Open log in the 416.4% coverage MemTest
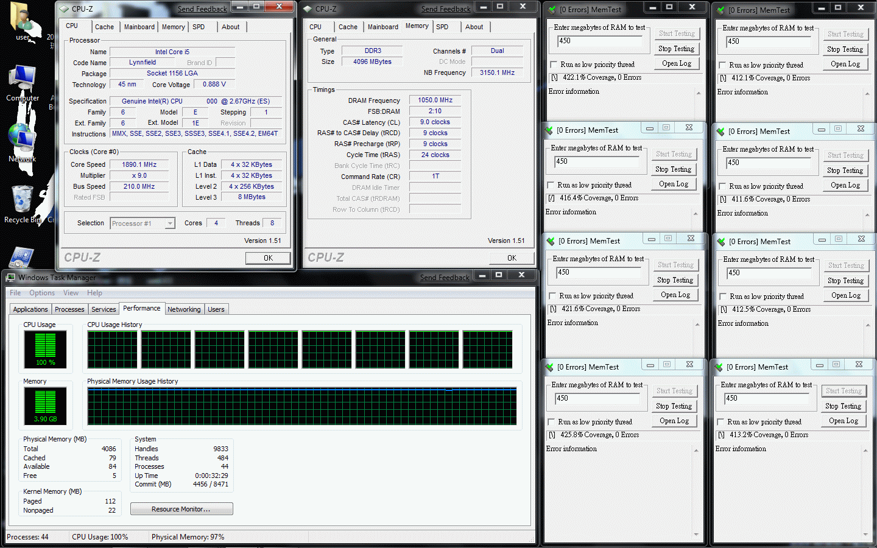 pyautogui.click(x=674, y=184)
